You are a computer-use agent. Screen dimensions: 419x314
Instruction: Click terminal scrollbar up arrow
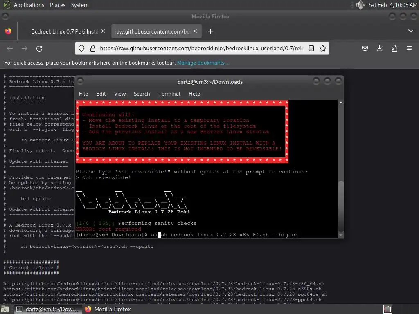point(341,103)
